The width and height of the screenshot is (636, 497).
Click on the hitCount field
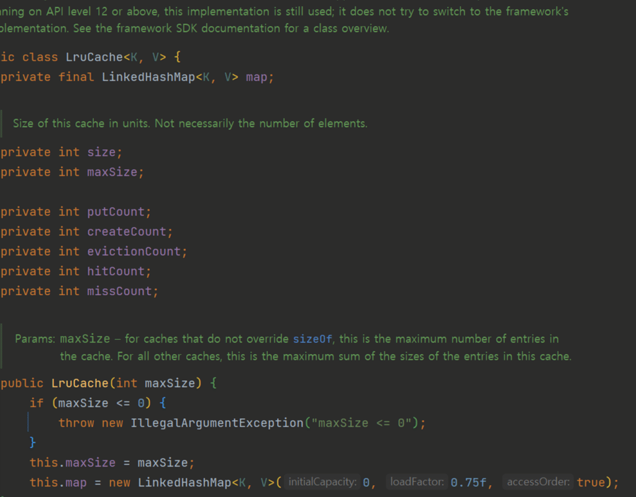pyautogui.click(x=116, y=271)
